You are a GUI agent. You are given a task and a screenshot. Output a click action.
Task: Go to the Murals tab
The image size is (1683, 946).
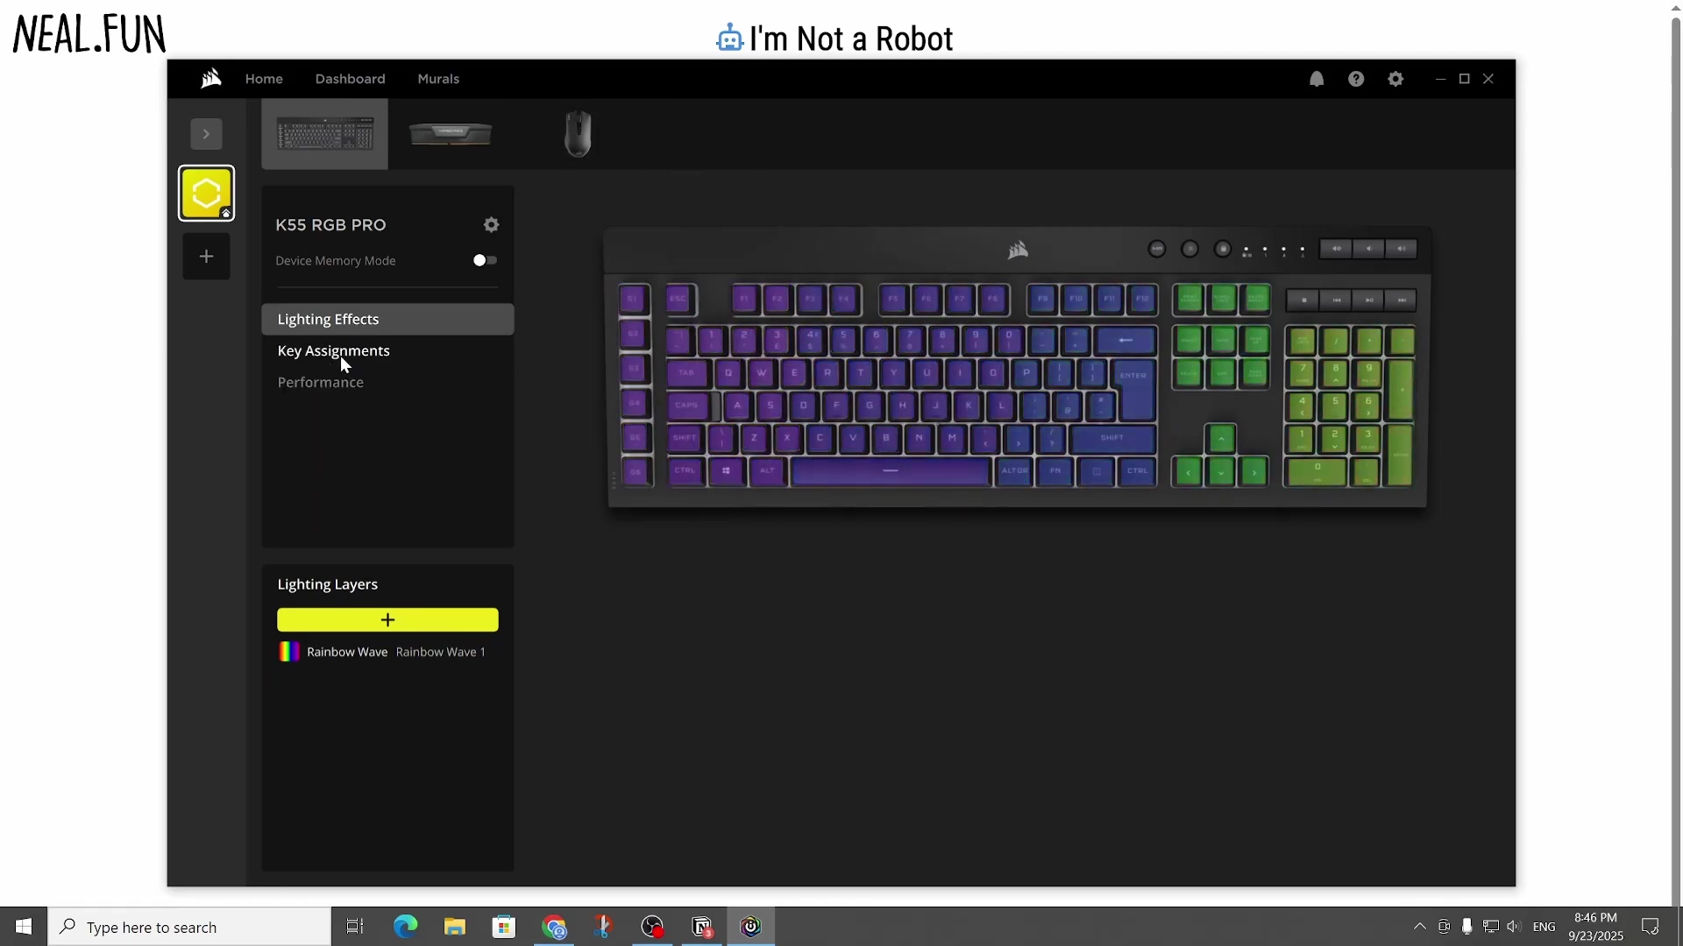click(438, 79)
